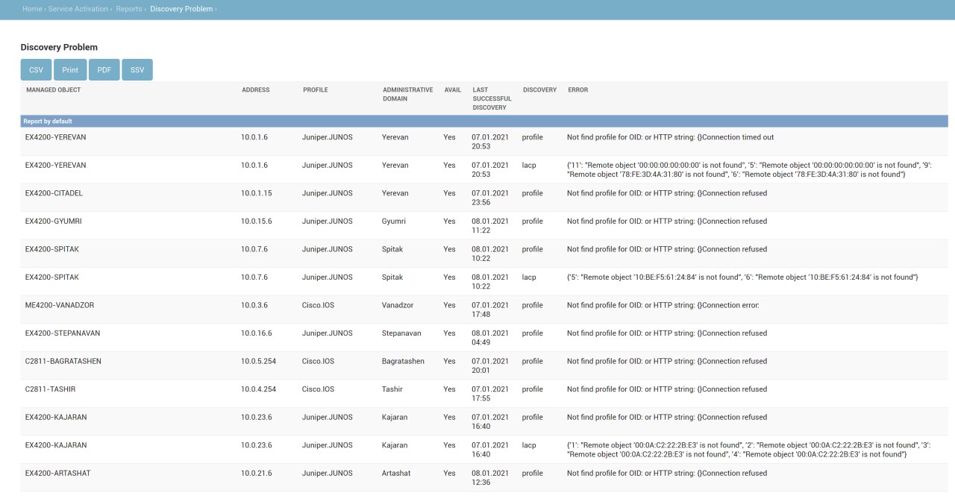Click discovery date 08.01.2021 04:49
955x496 pixels.
point(490,338)
